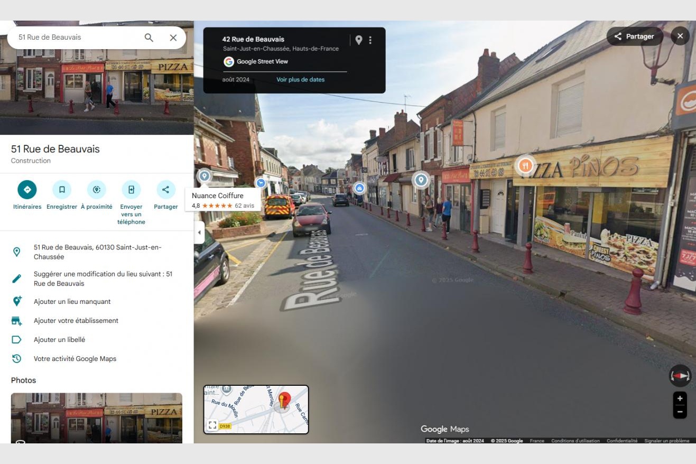
Task: Click Envoyer vers un téléphone icon
Action: (131, 190)
